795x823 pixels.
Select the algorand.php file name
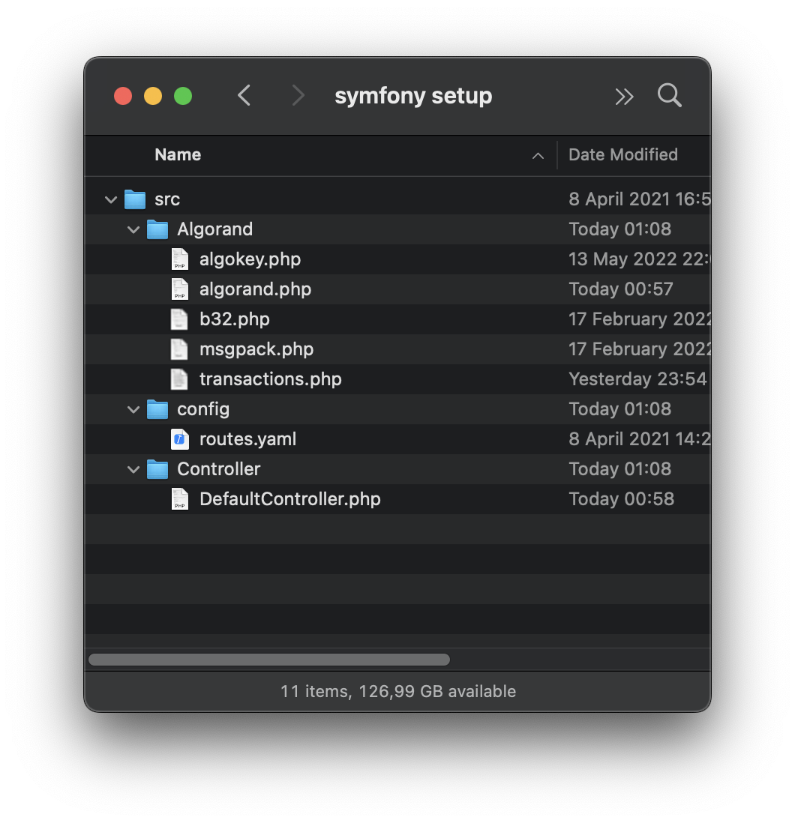[x=255, y=289]
